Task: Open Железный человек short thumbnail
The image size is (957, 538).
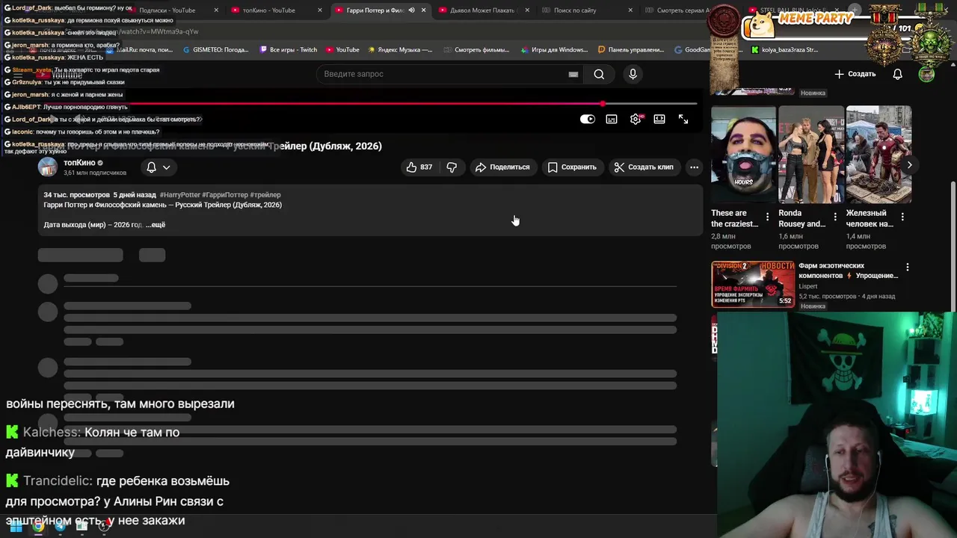Action: (x=878, y=155)
